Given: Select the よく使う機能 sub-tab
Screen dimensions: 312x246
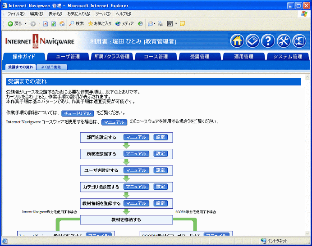Looking at the screenshot, I should pos(52,67).
